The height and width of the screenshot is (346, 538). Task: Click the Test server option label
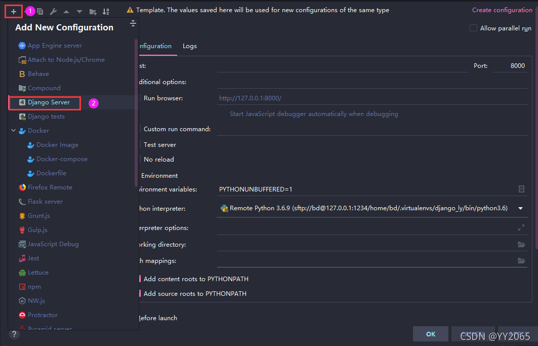(x=160, y=145)
